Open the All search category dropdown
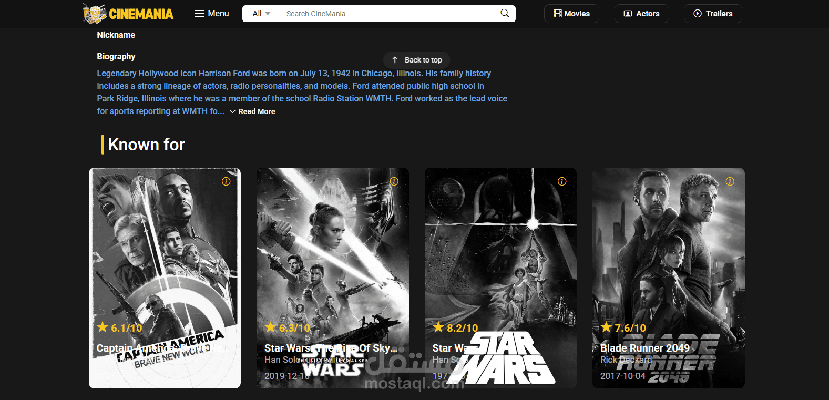The width and height of the screenshot is (829, 400). 262,14
